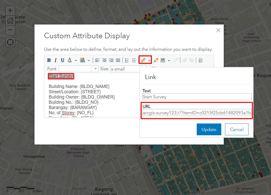Justify the text alignment

coord(118,60)
